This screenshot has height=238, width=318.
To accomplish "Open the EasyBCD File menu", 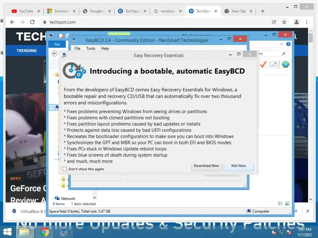I will pos(77,48).
